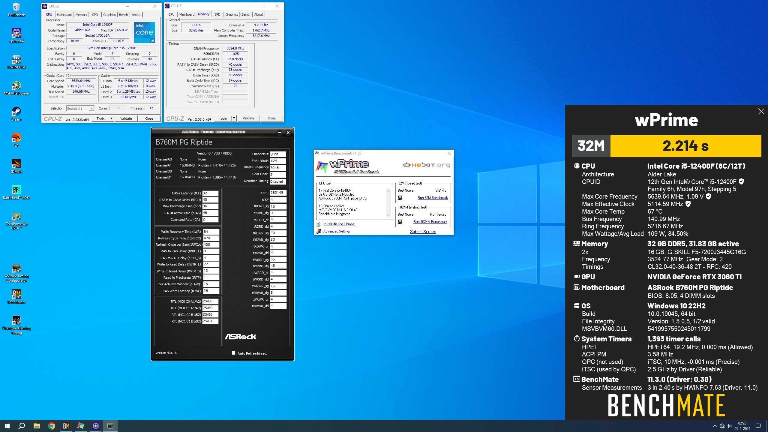Image resolution: width=768 pixels, height=432 pixels.
Task: Open File Explorer from the taskbar
Action: (37, 426)
